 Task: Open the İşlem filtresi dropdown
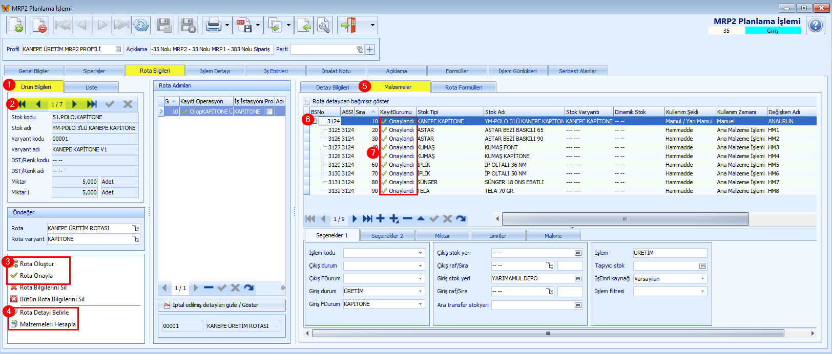click(702, 291)
